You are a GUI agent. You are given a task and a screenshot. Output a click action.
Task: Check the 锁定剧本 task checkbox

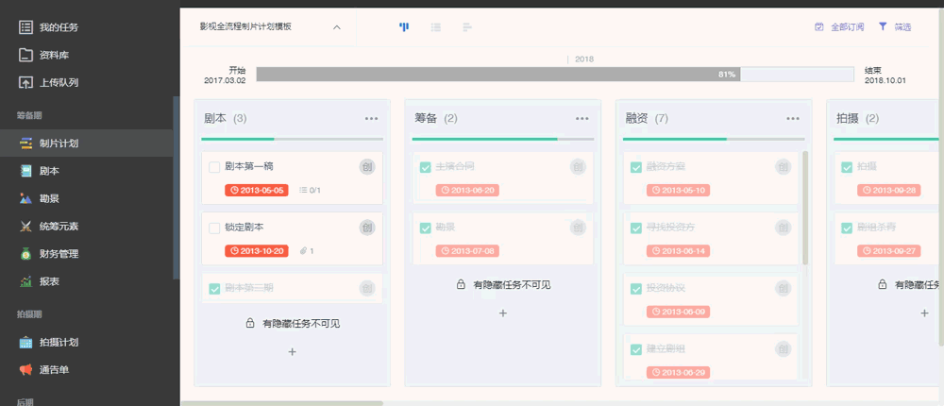pos(214,228)
